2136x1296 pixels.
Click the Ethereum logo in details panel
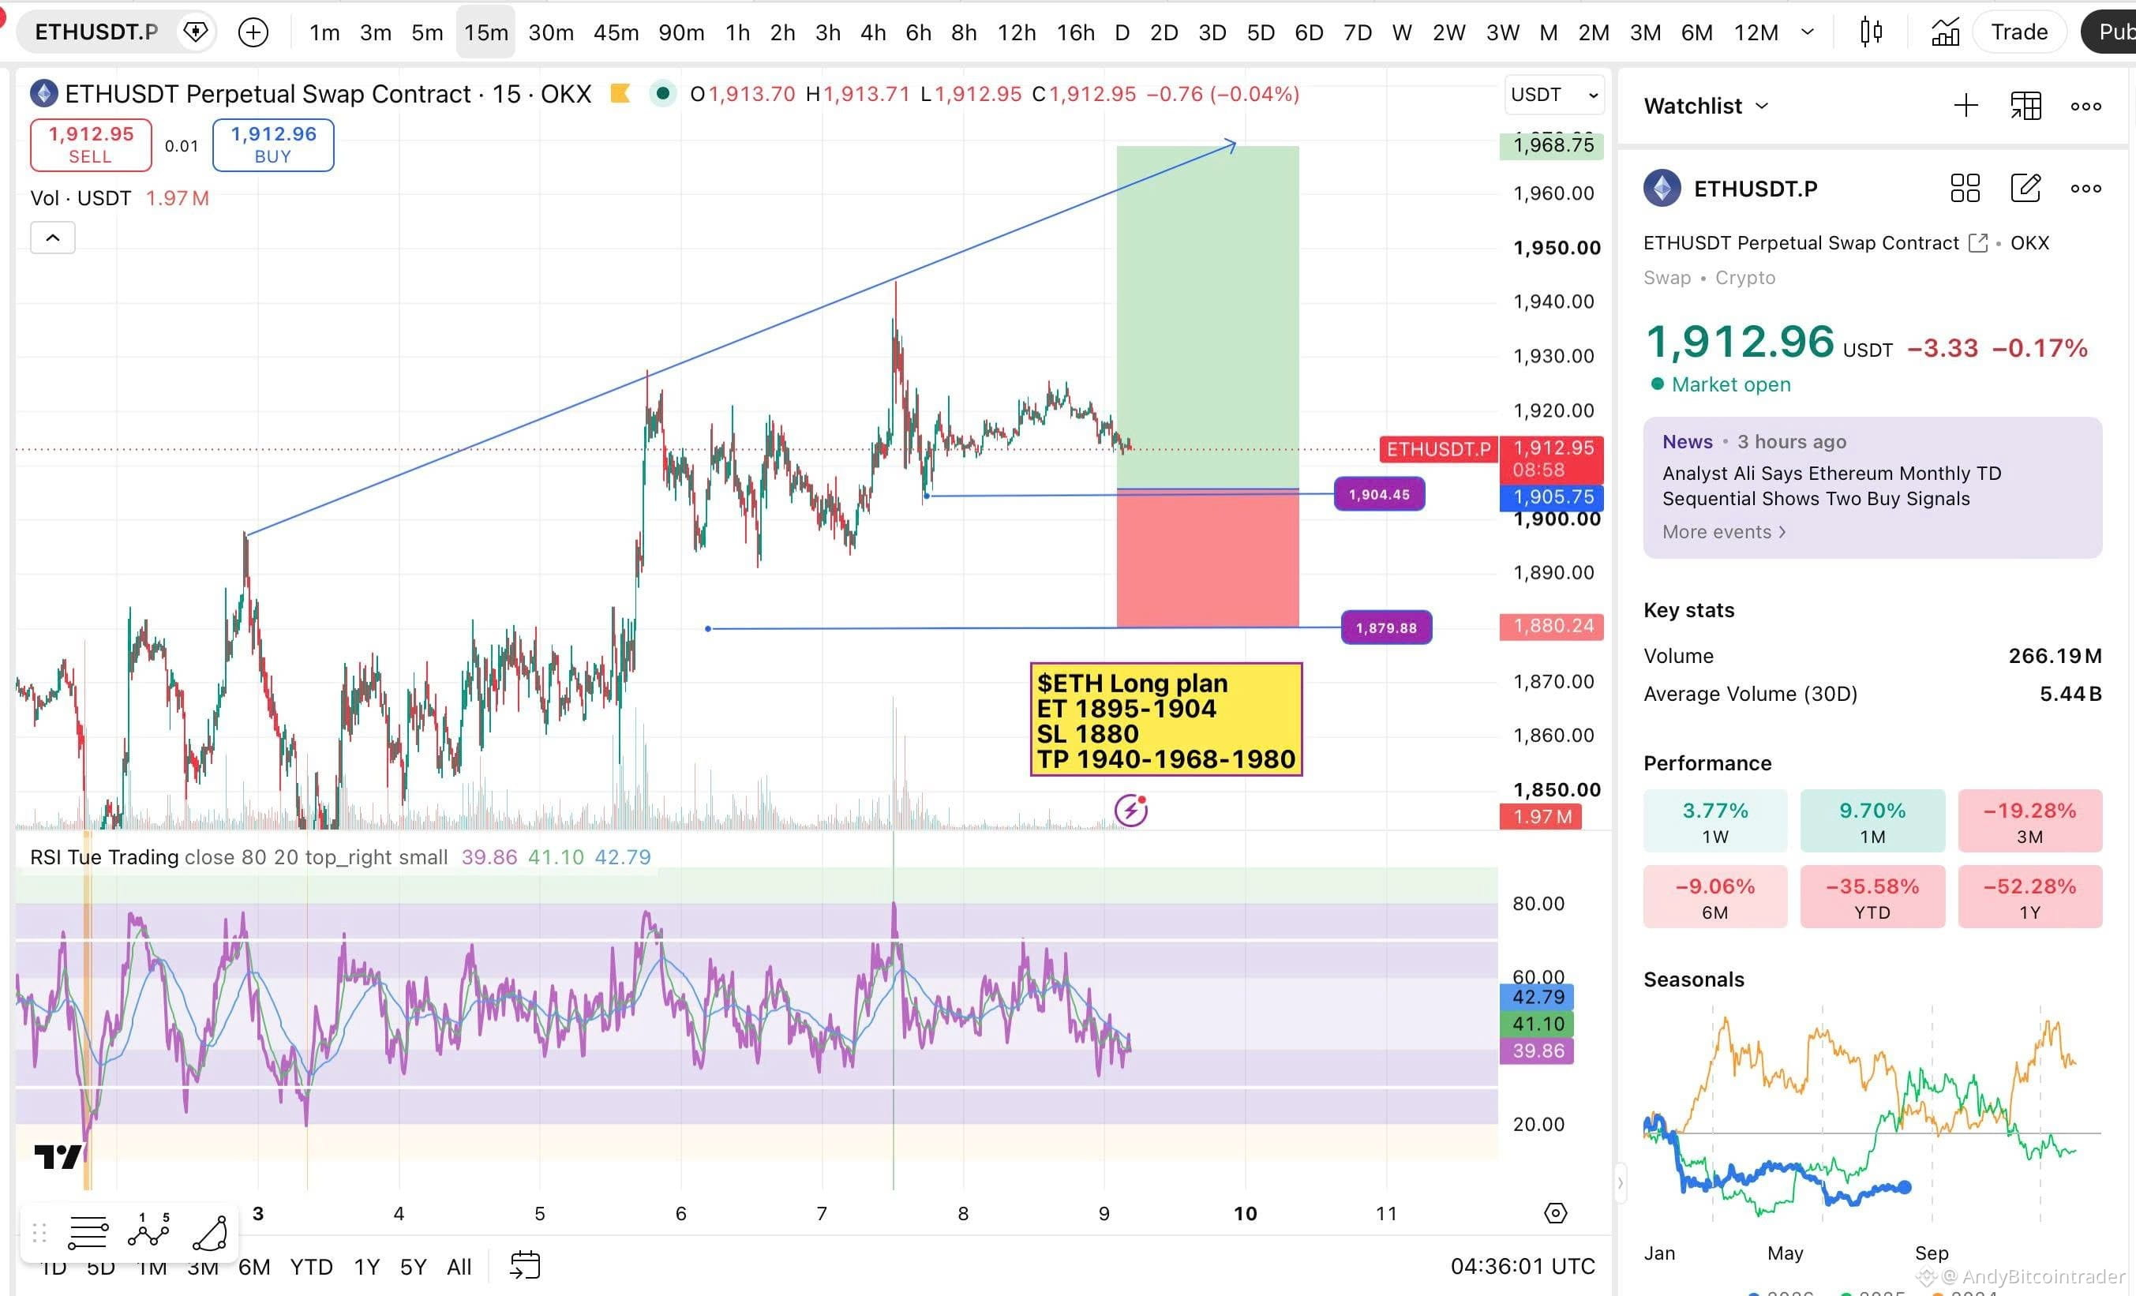[x=1662, y=188]
